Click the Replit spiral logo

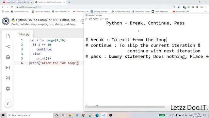(x=6, y=21)
